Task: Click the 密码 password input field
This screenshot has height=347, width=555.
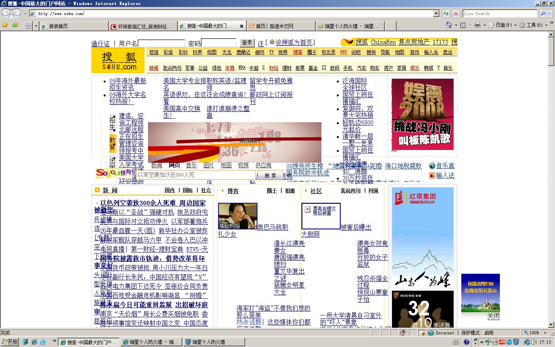Action: (x=219, y=43)
